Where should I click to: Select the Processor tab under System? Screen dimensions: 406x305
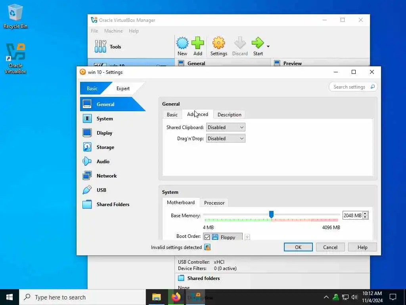point(214,203)
